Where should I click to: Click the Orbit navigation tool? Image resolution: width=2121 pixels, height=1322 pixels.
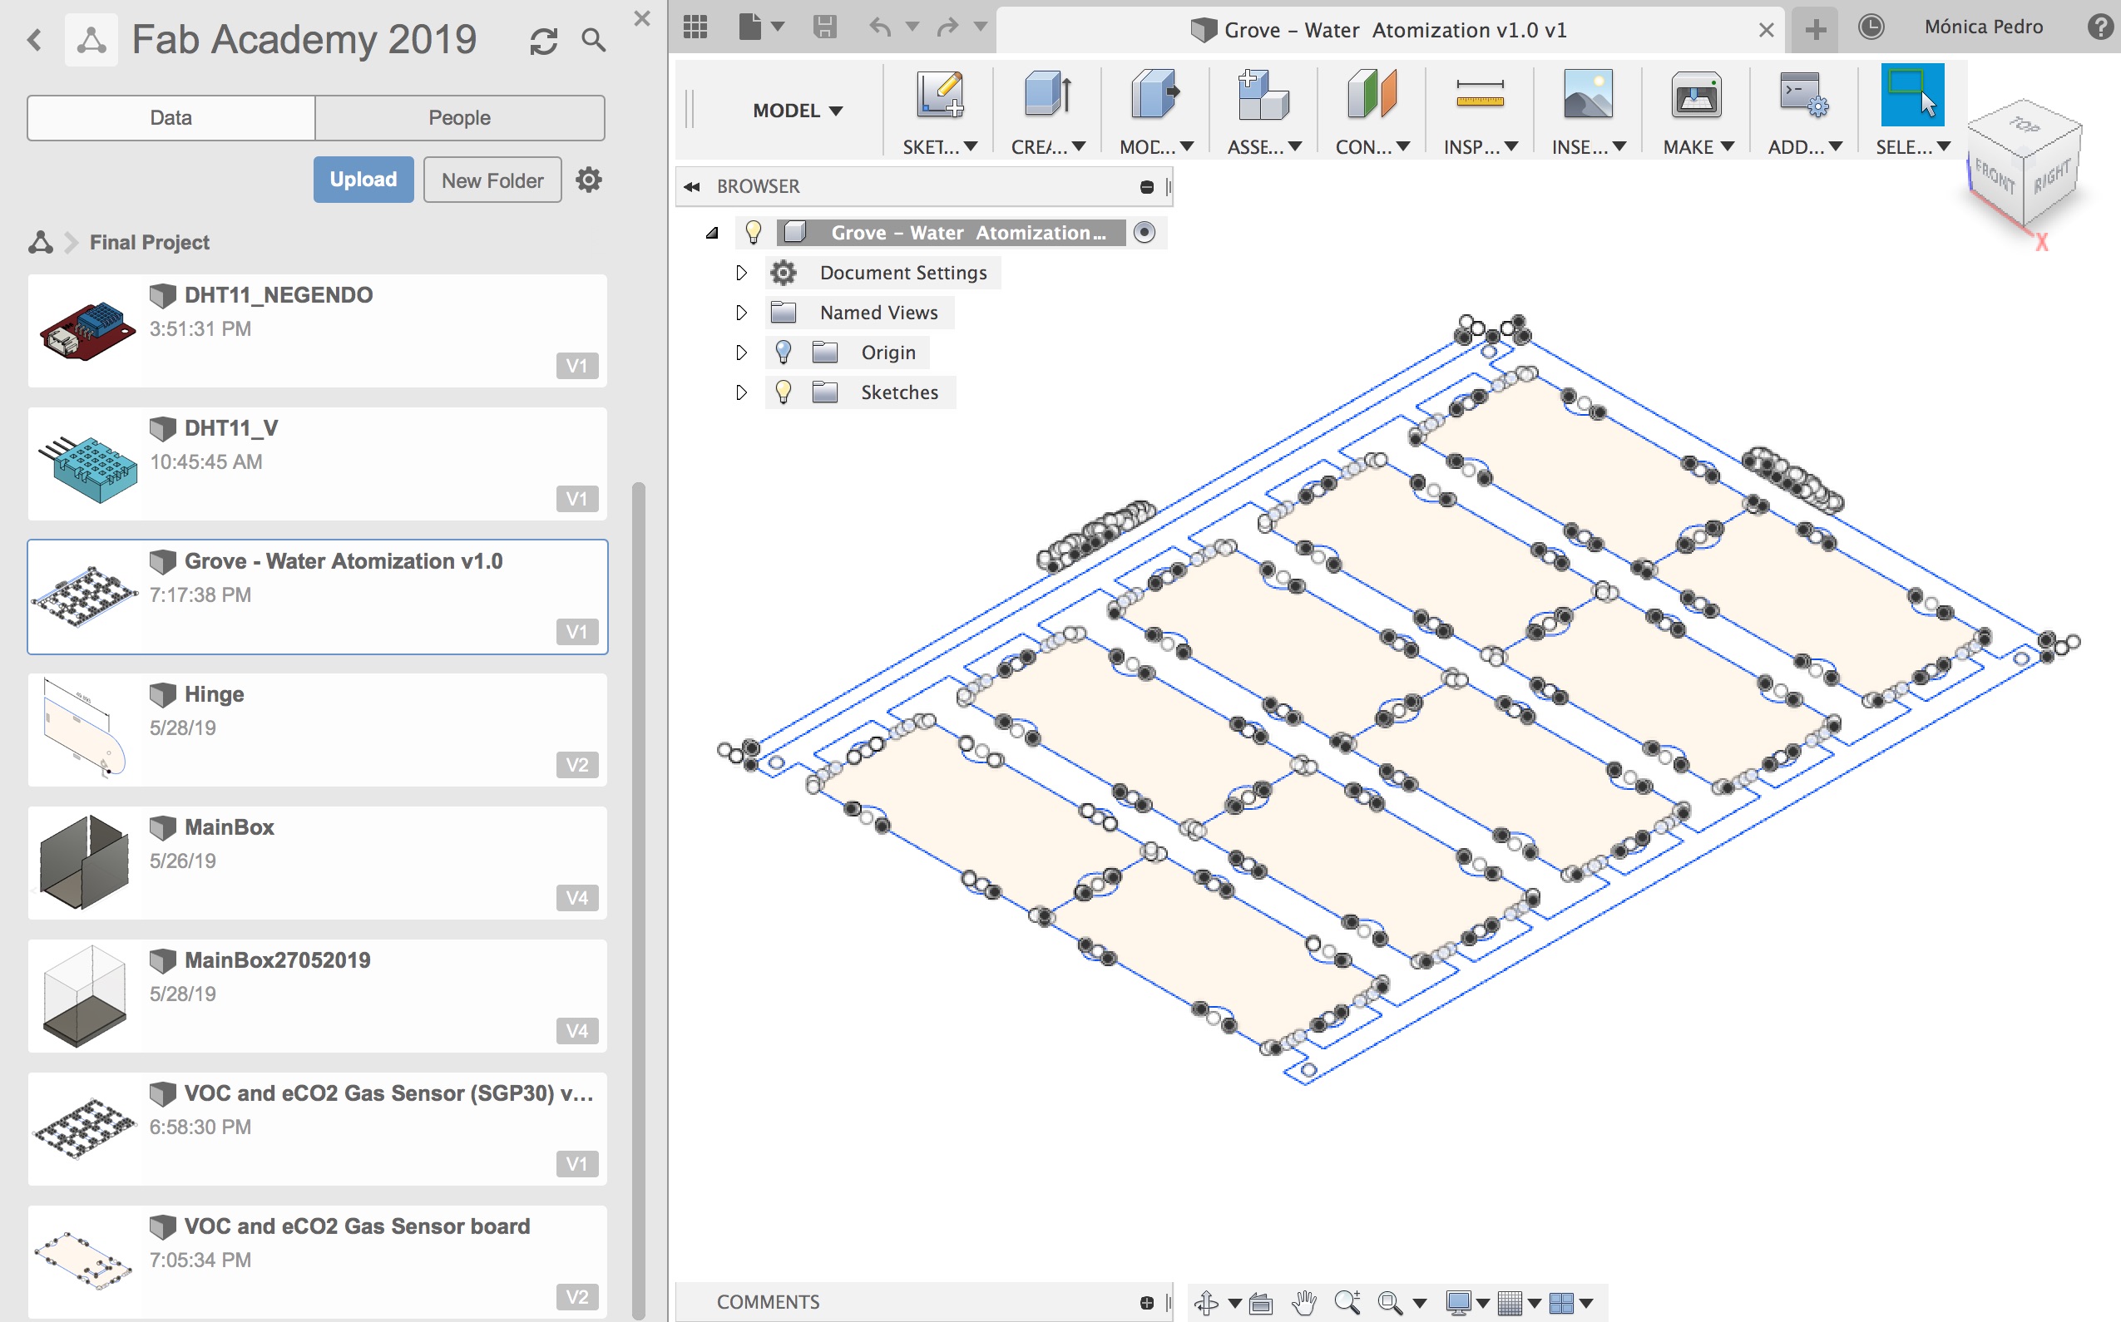pyautogui.click(x=1207, y=1303)
